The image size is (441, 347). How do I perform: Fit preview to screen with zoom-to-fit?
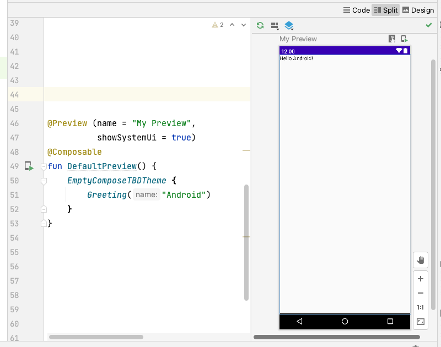click(420, 322)
